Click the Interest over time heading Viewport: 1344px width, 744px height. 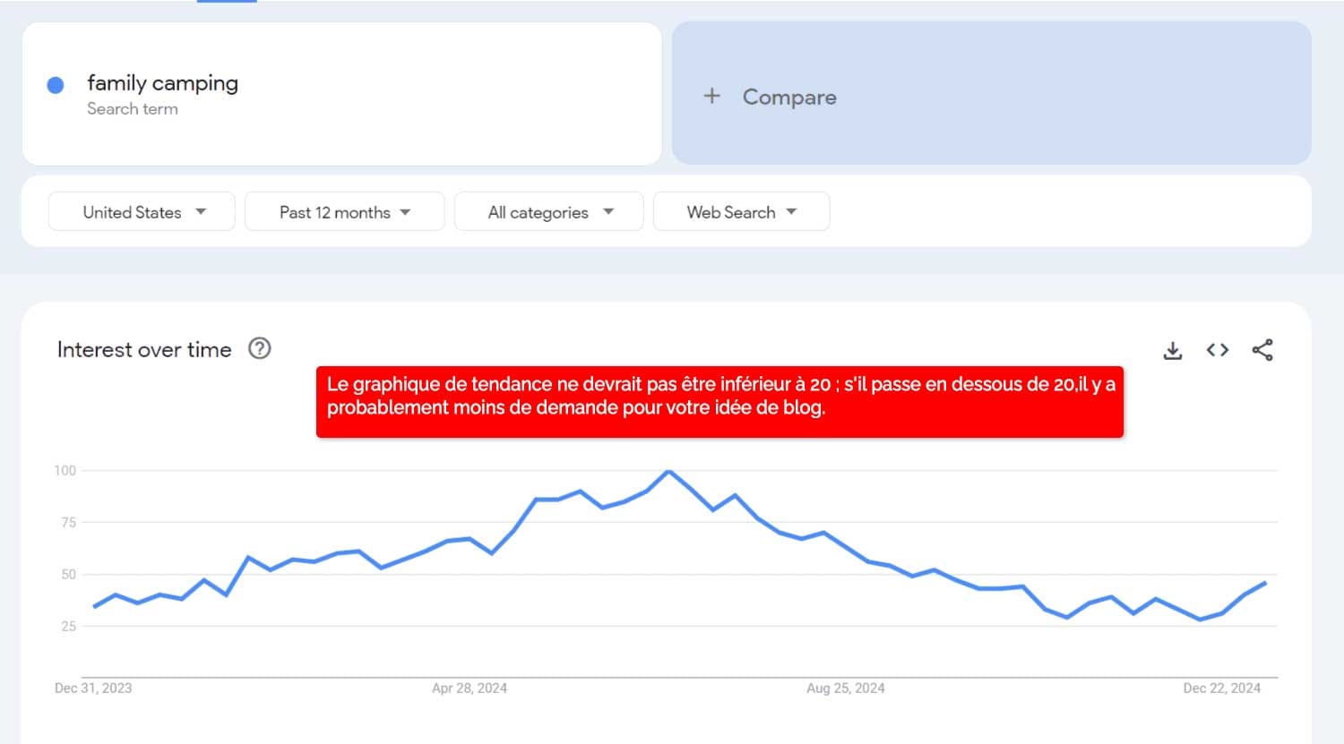click(x=144, y=350)
